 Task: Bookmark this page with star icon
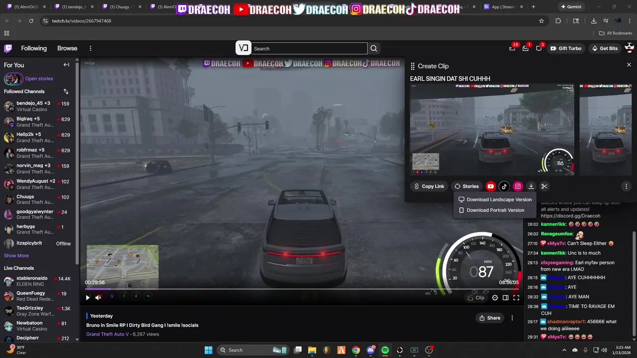tap(541, 21)
